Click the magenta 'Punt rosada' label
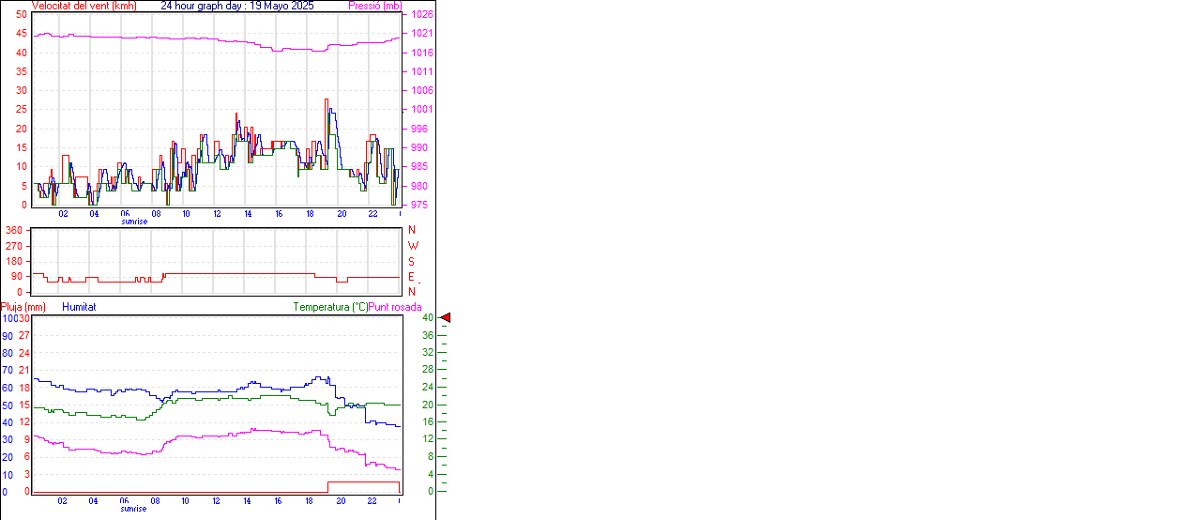 (395, 307)
